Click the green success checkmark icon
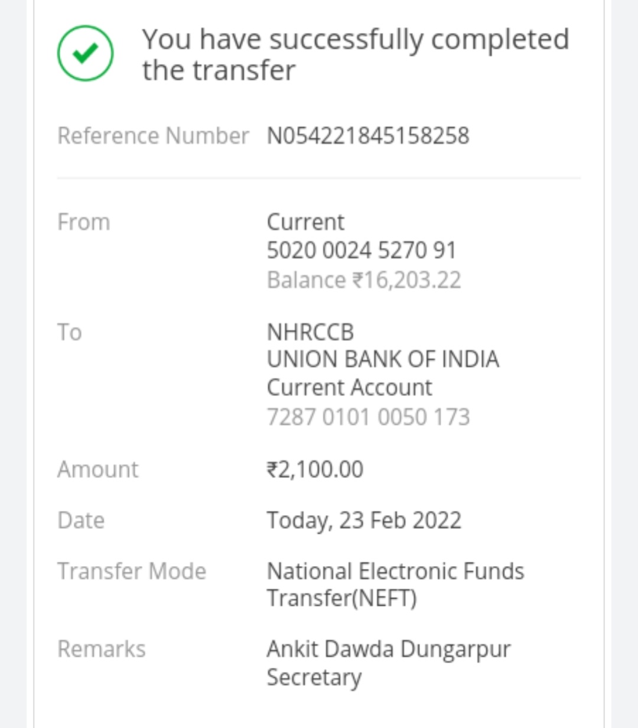Screen dimensions: 638x728 click(85, 53)
